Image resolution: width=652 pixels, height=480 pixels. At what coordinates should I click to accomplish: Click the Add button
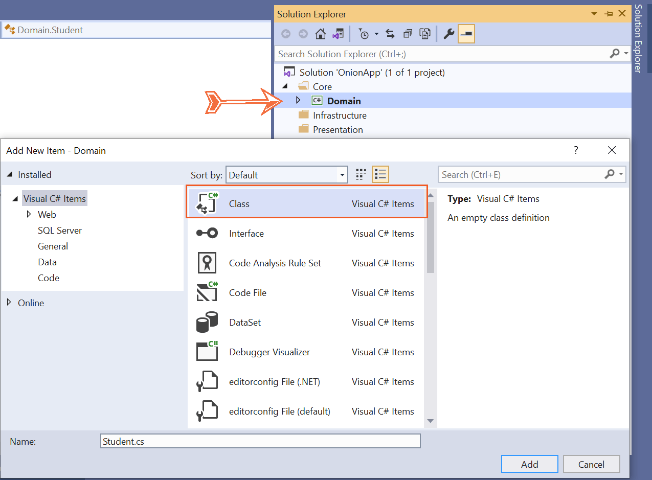click(530, 464)
